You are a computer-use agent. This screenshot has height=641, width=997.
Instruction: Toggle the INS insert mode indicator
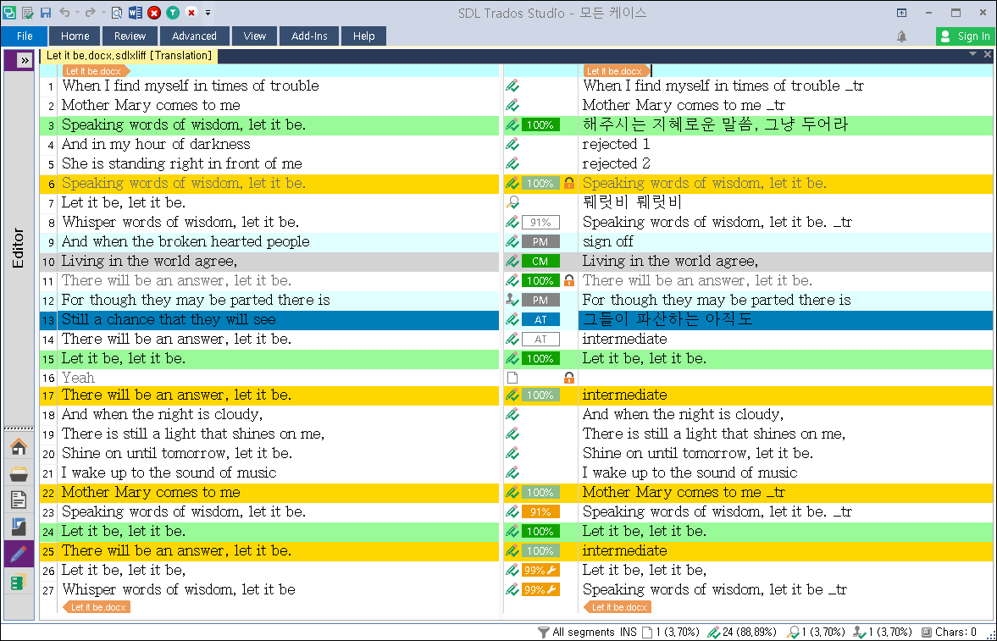pos(627,632)
